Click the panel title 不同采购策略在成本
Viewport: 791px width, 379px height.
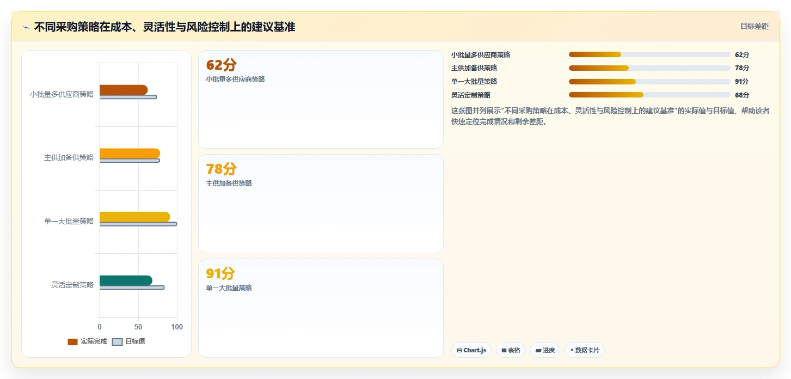(x=164, y=27)
